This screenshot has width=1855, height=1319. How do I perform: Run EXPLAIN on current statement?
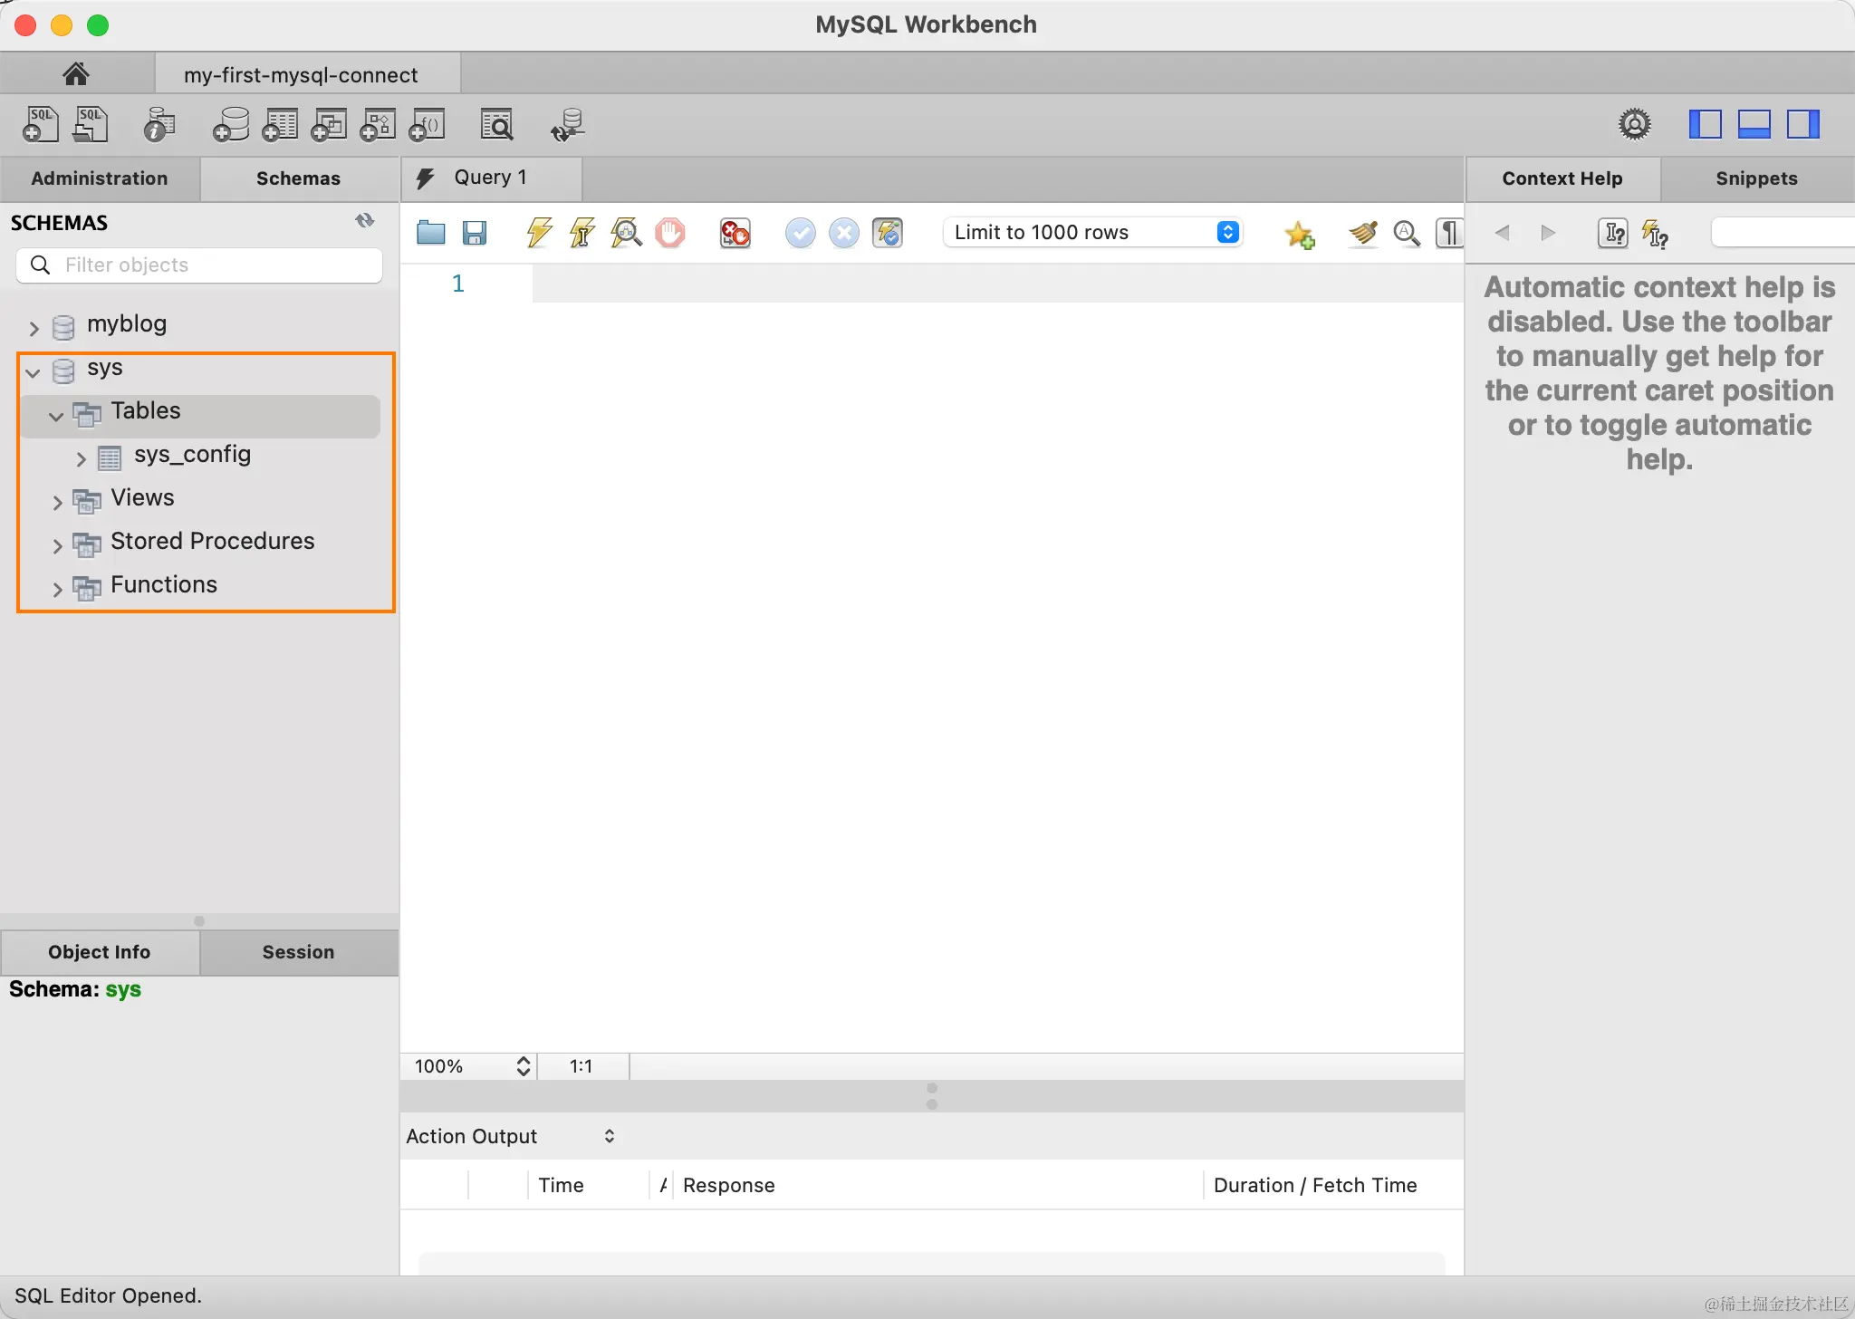pos(626,233)
